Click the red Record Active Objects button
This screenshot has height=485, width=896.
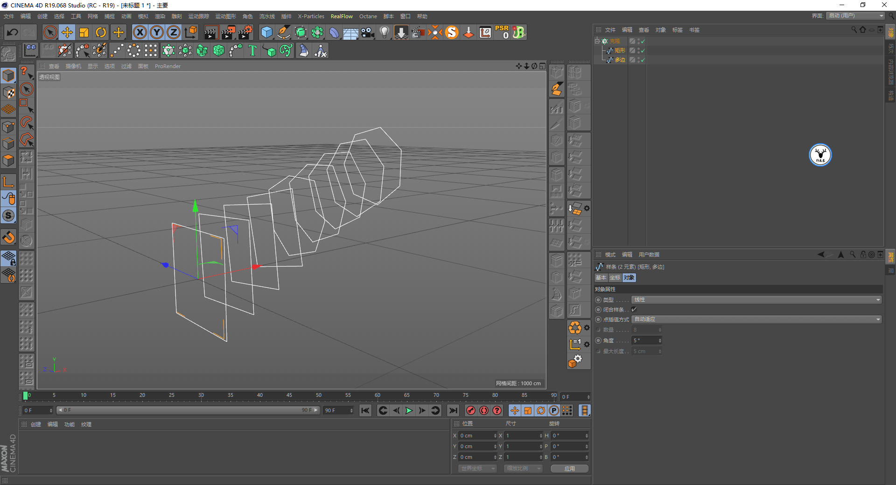[x=471, y=410]
